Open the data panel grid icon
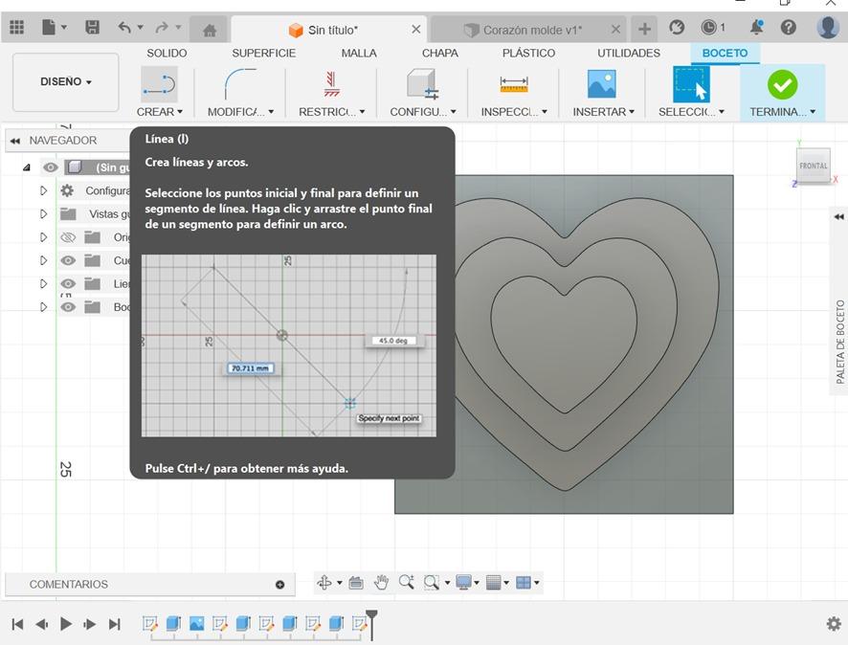 click(x=17, y=27)
